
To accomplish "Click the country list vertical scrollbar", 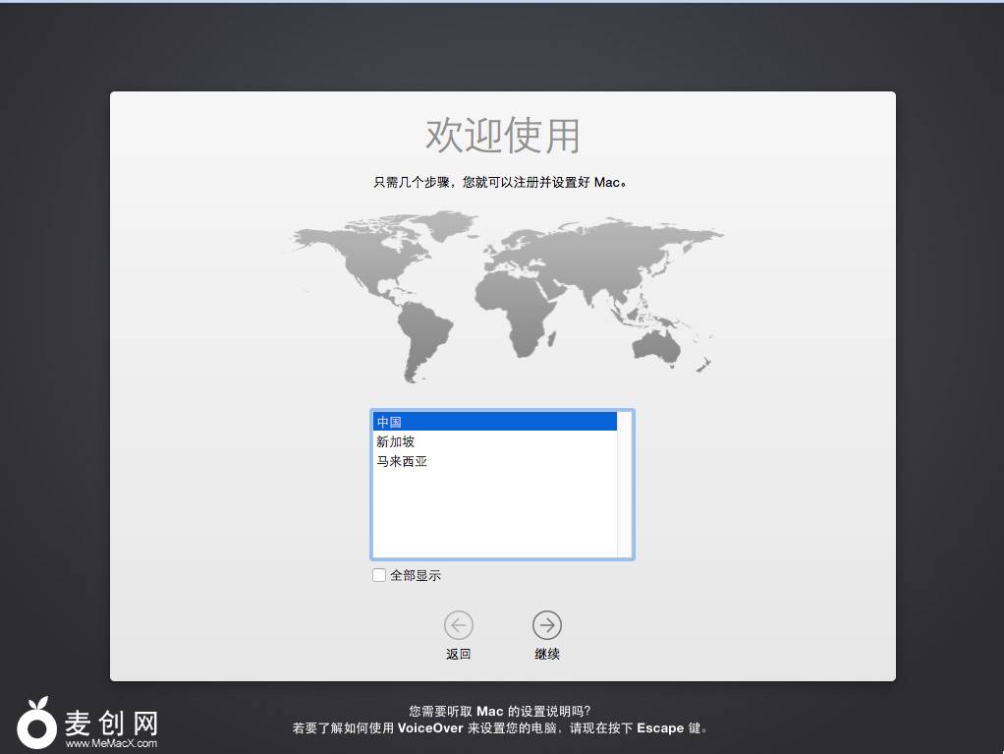I will pos(624,484).
